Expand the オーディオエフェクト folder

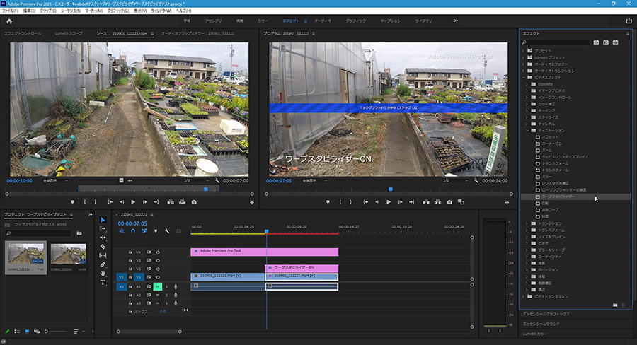523,64
